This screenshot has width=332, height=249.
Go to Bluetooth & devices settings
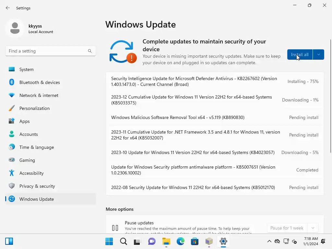point(51,82)
